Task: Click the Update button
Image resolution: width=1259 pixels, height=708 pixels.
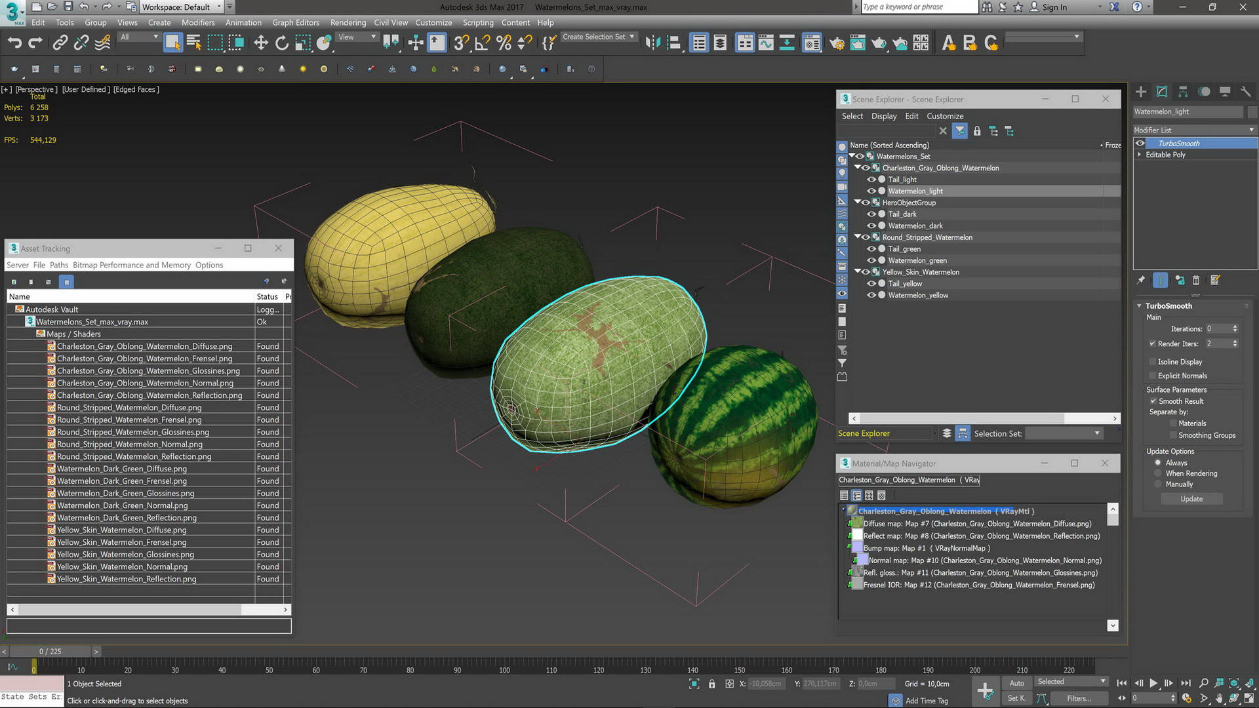Action: pos(1191,499)
